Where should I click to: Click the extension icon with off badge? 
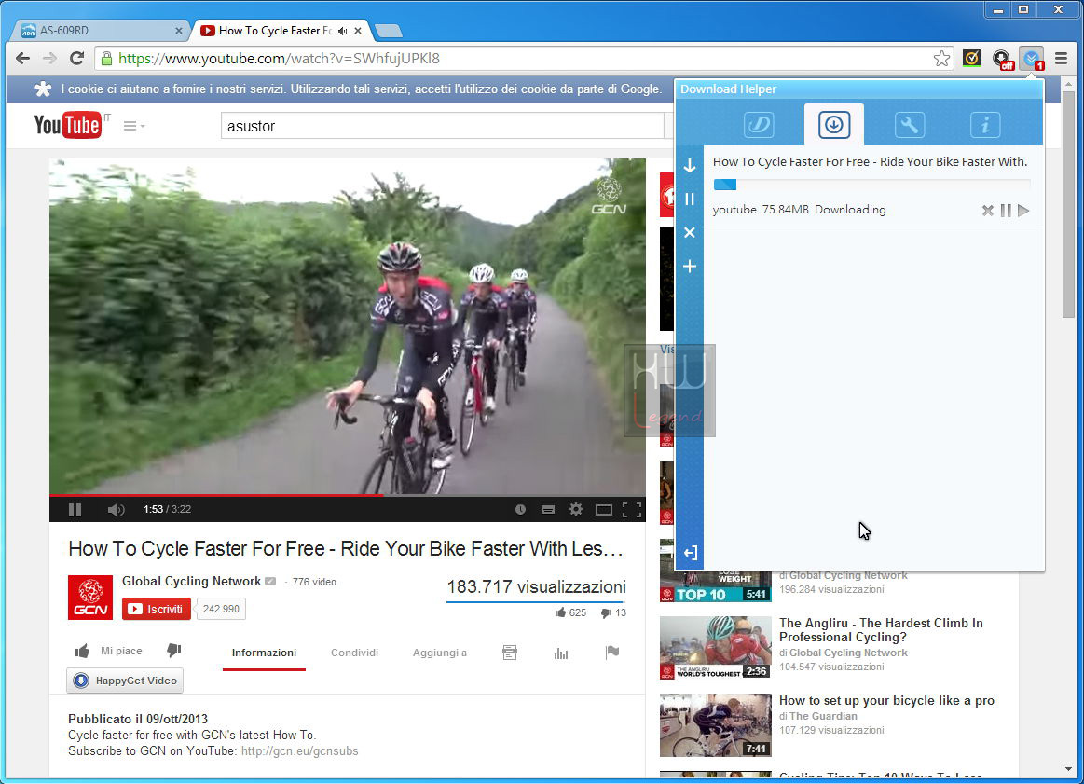pyautogui.click(x=1002, y=59)
